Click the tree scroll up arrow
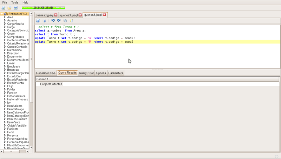Viewport: 281px width, 159px height. [x=31, y=14]
